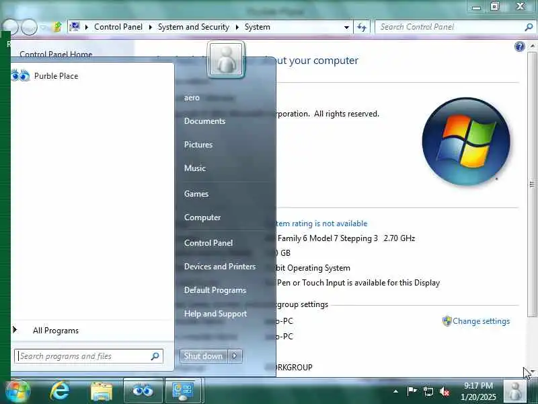This screenshot has width=538, height=404.
Task: Open Games from the Start menu
Action: [x=196, y=194]
